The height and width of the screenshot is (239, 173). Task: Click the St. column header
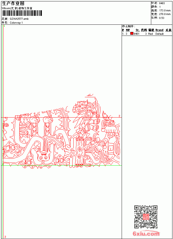click(x=138, y=30)
